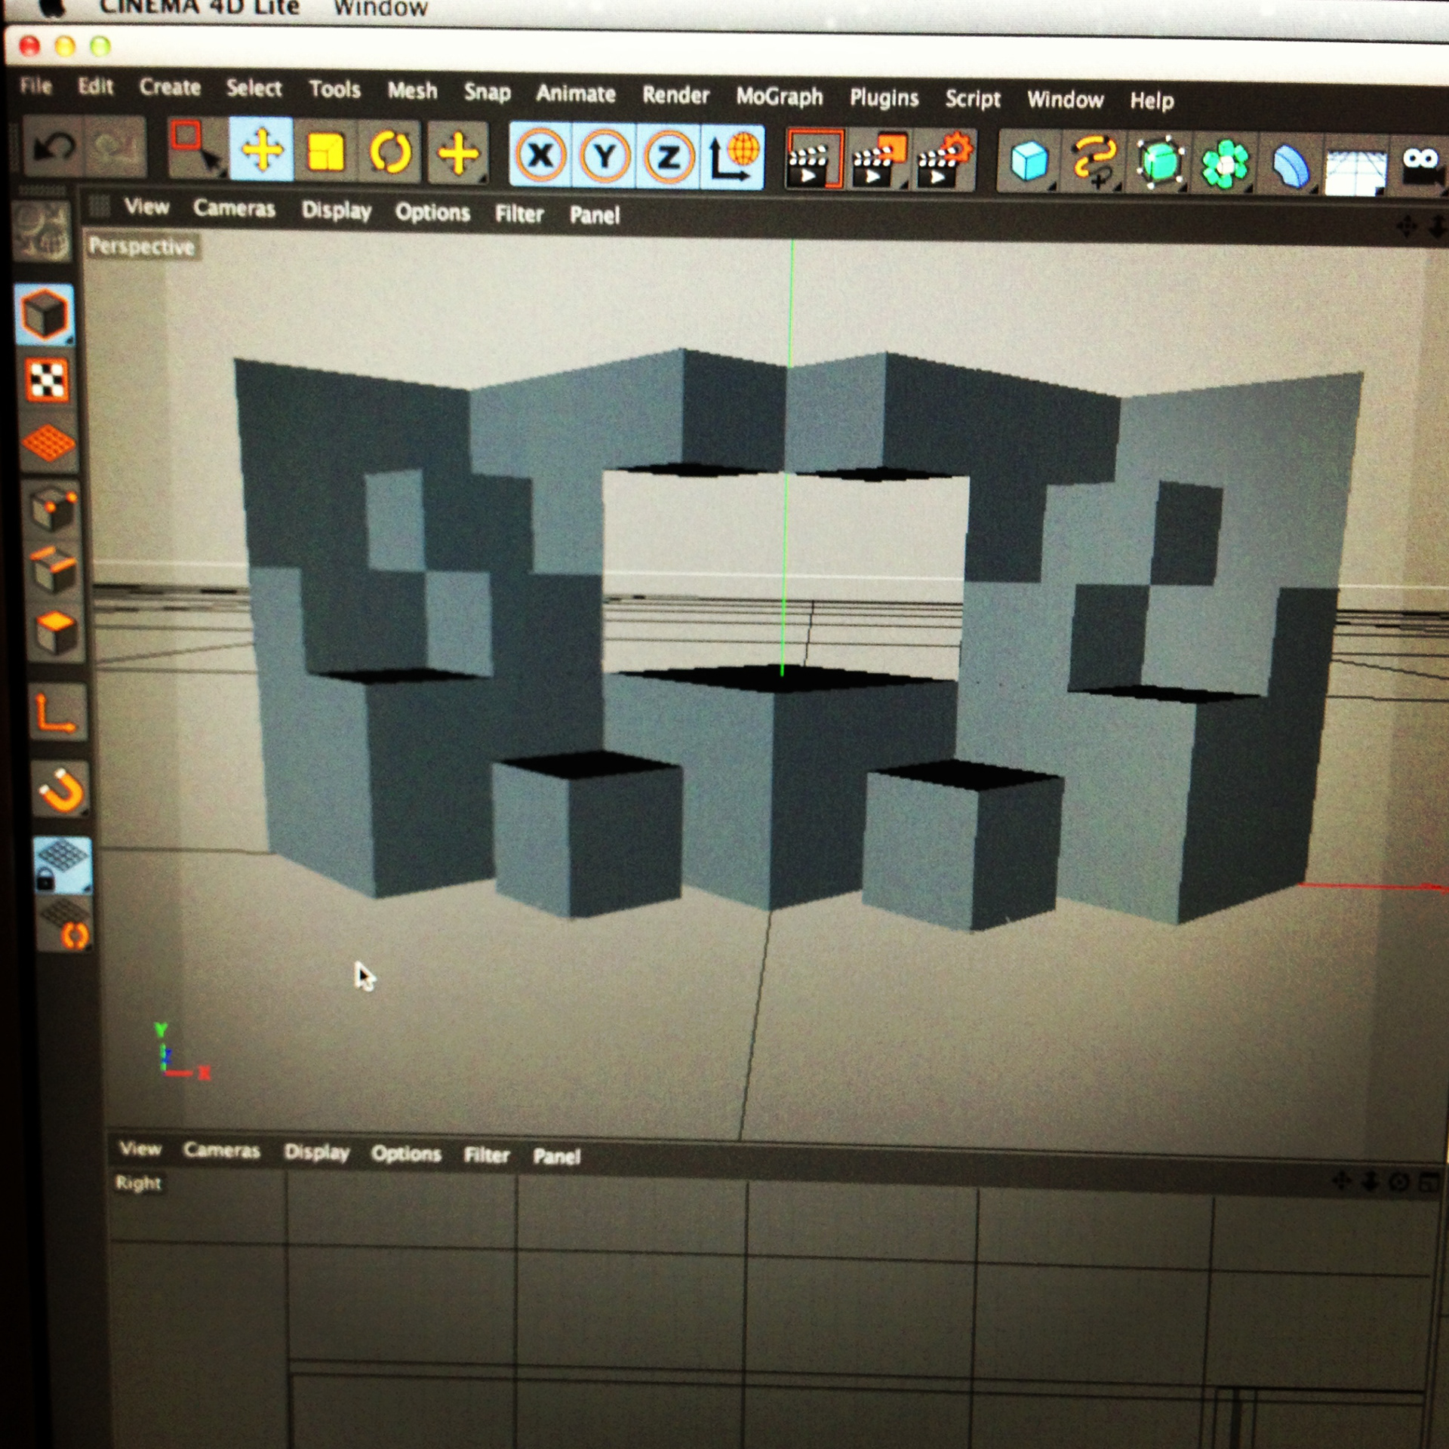Open Edit Render Settings icon
1449x1449 pixels.
(x=943, y=161)
